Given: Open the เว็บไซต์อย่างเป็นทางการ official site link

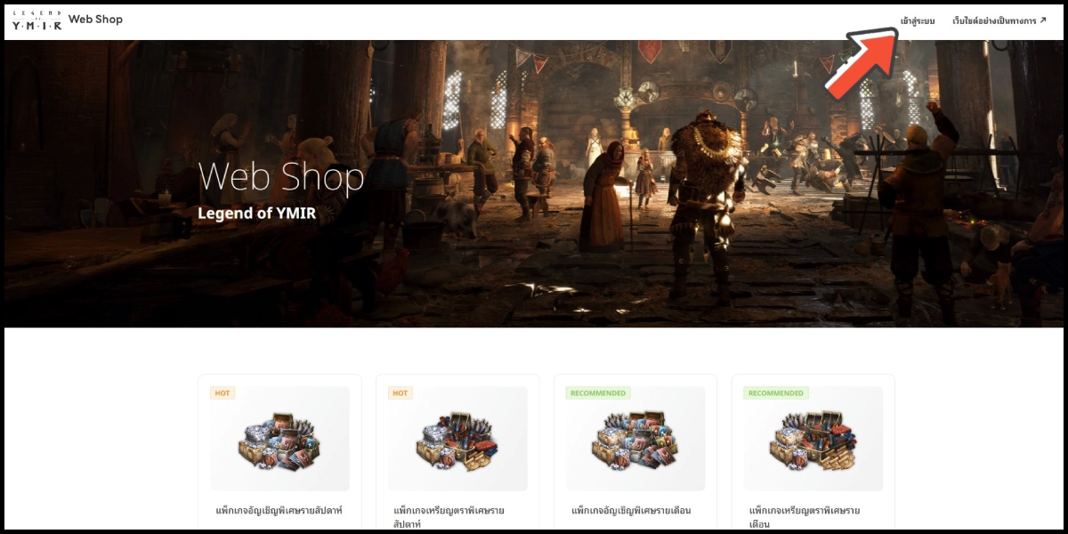Looking at the screenshot, I should [993, 20].
